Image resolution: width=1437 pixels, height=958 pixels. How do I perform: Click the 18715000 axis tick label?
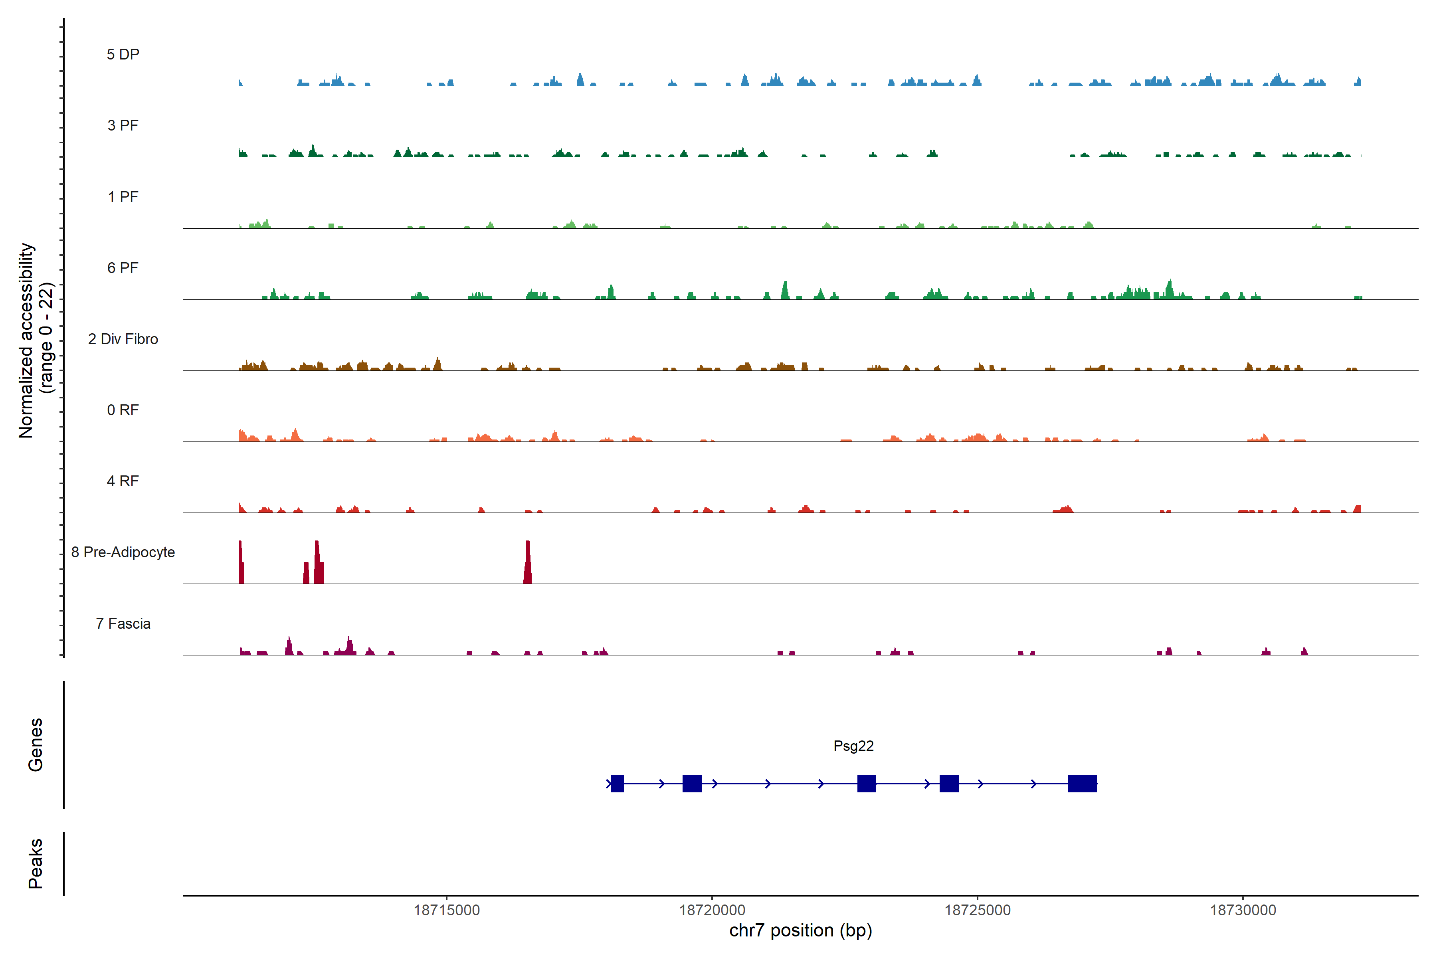point(447,910)
